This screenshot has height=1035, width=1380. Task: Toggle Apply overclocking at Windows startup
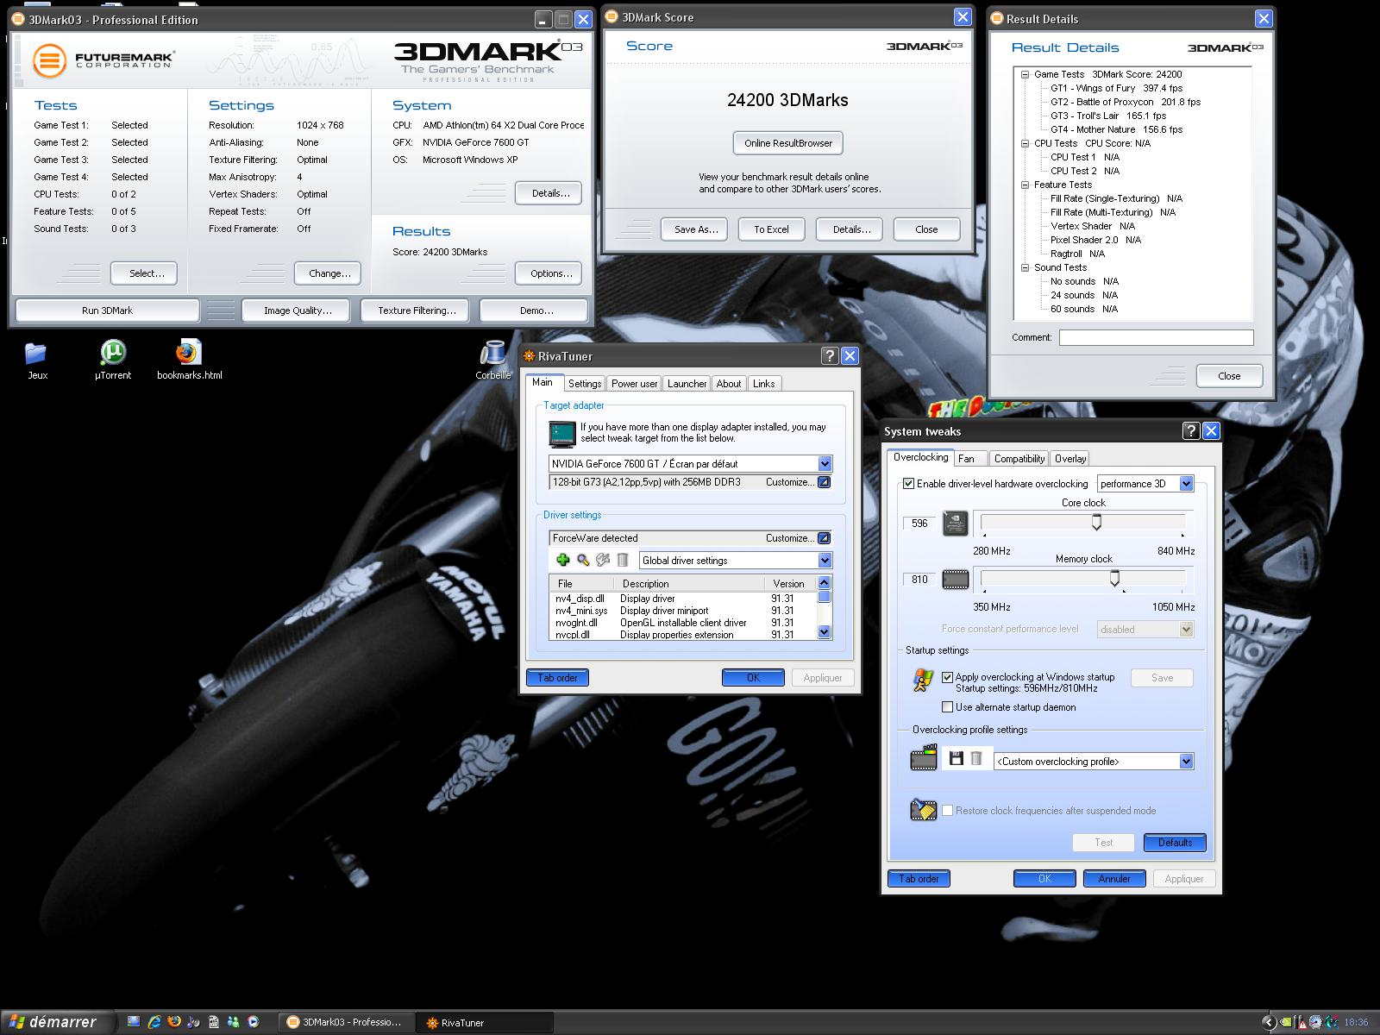pyautogui.click(x=948, y=677)
